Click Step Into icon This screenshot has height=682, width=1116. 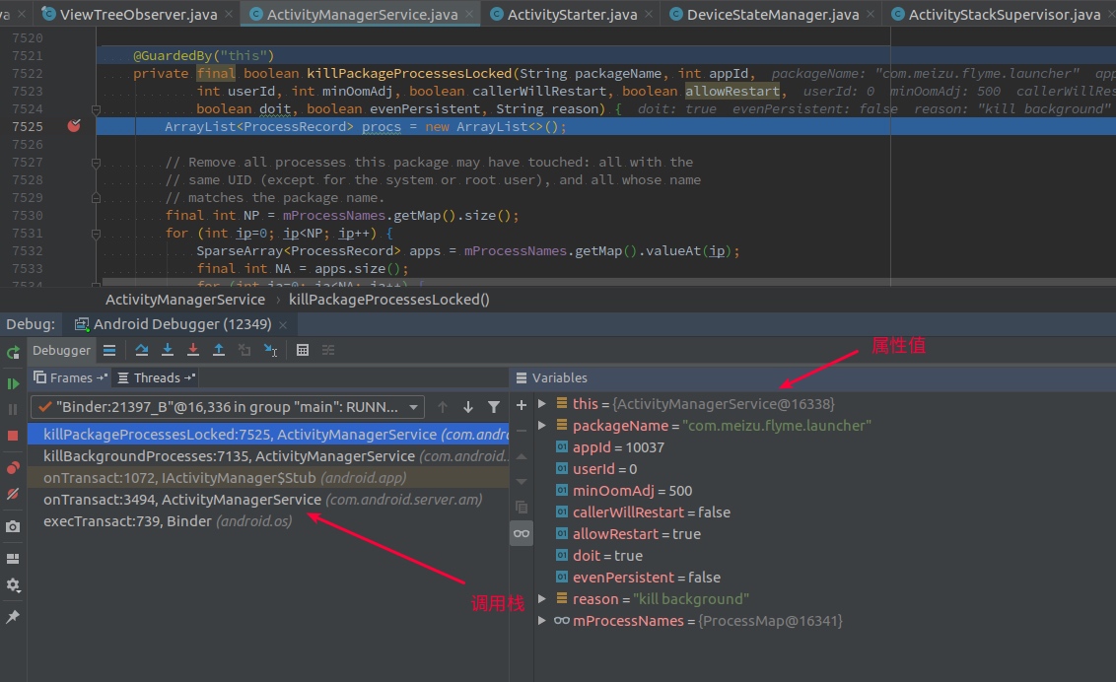(x=168, y=350)
